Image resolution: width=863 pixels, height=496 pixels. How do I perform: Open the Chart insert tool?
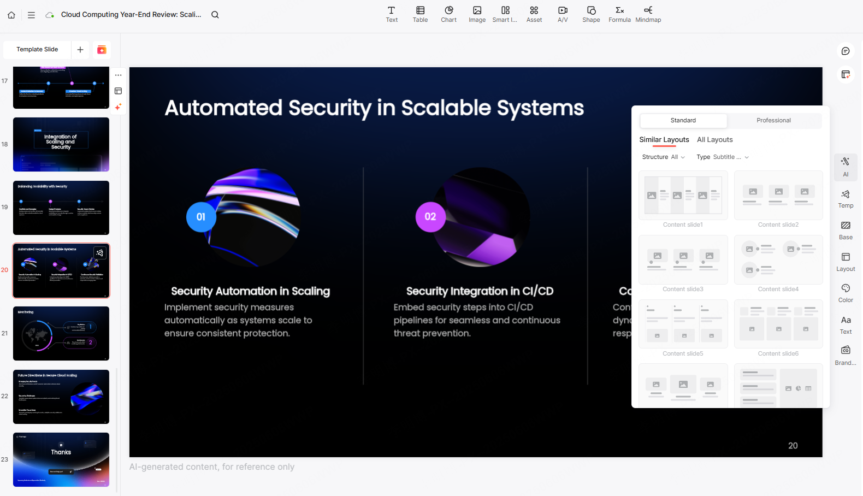(x=448, y=14)
